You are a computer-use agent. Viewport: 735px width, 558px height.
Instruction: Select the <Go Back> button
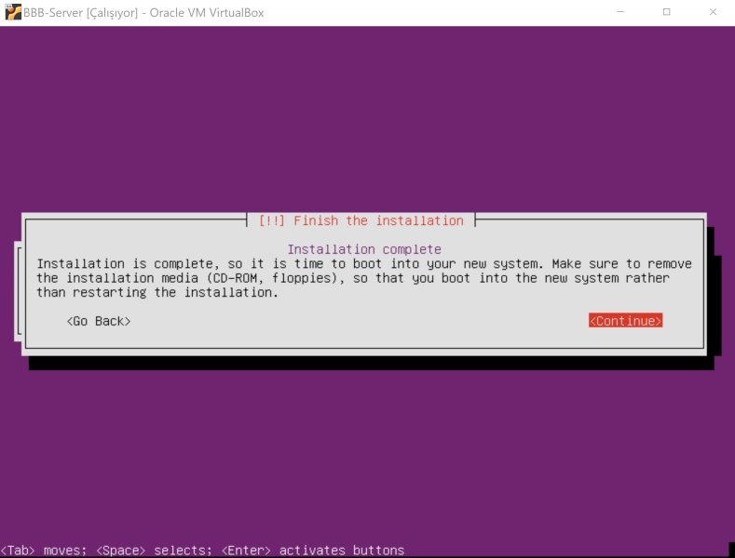pyautogui.click(x=99, y=321)
